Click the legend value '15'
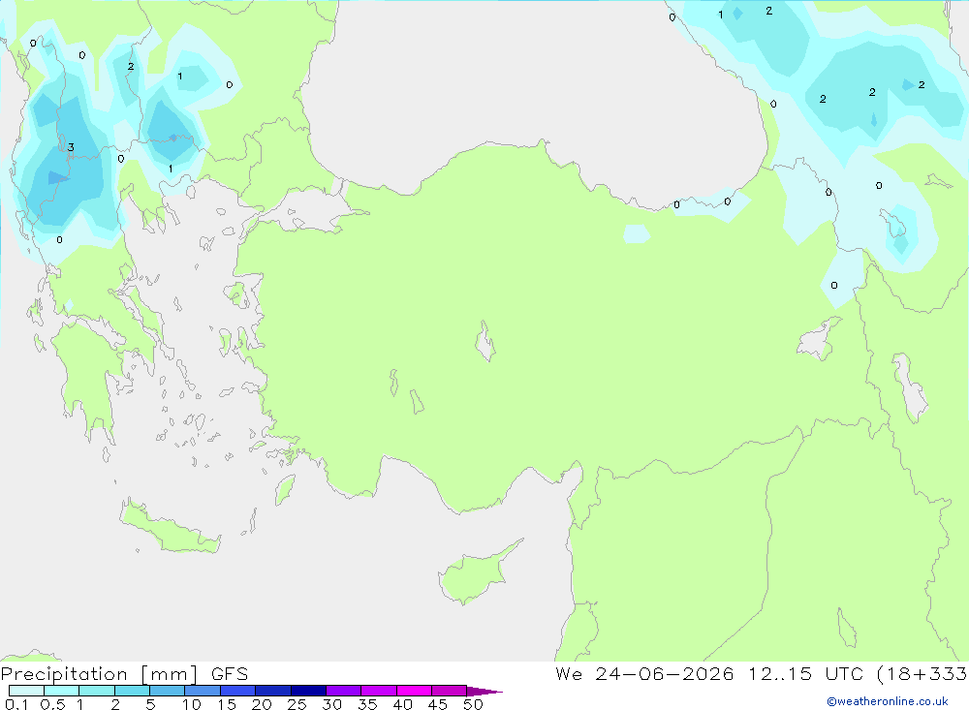 pos(226,704)
